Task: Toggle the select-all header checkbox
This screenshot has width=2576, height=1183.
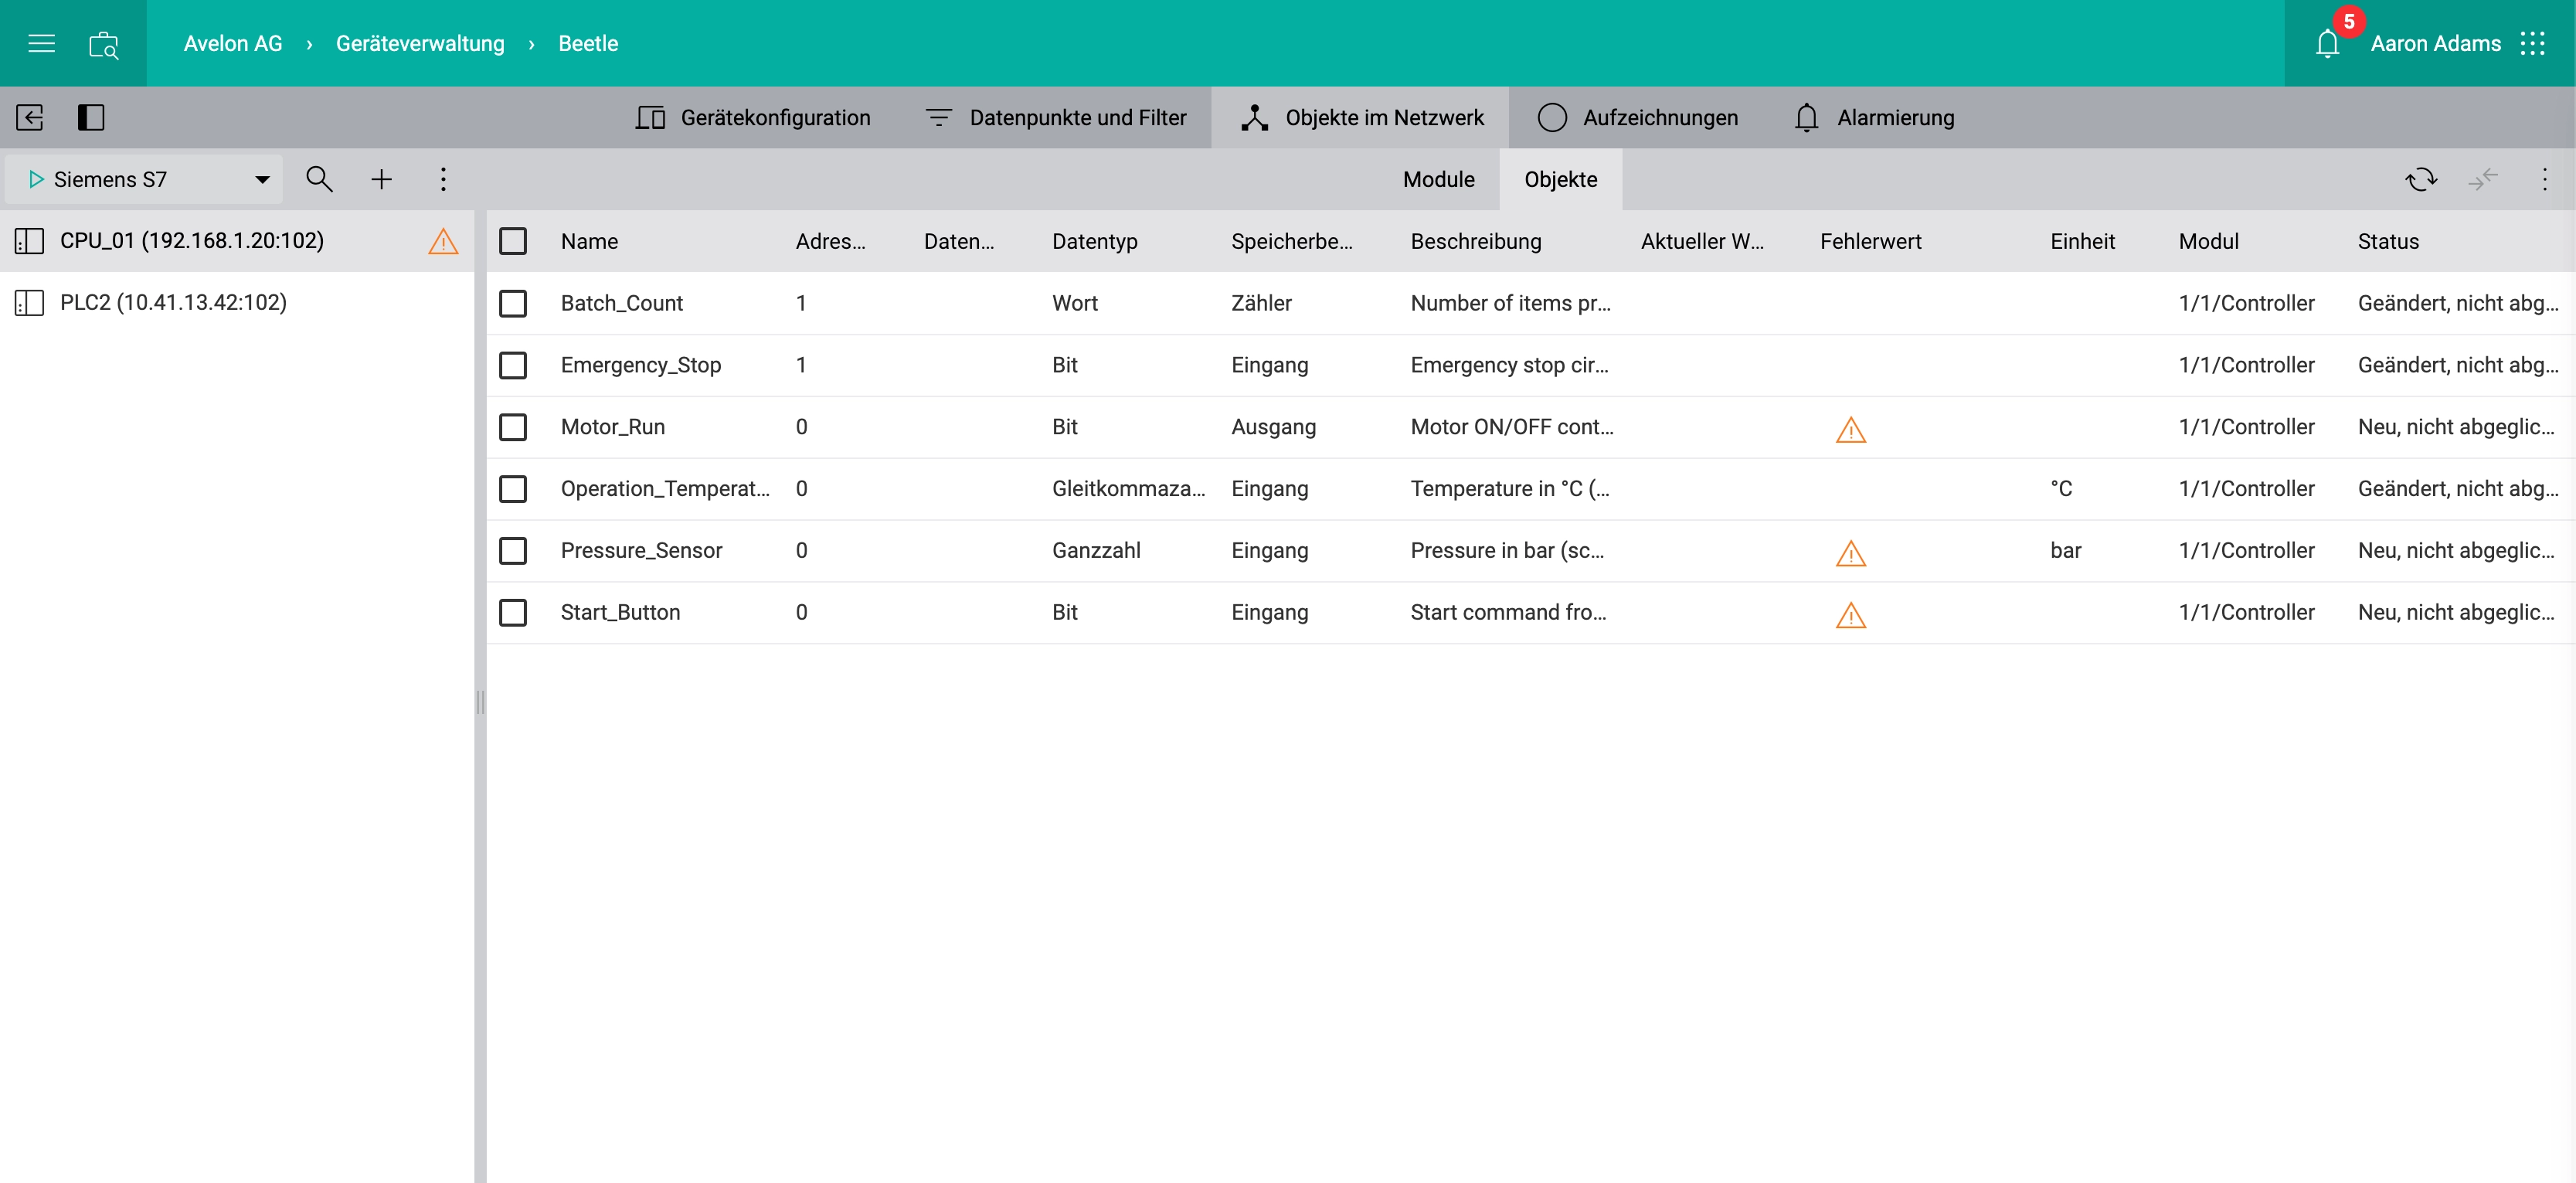Action: 513,241
